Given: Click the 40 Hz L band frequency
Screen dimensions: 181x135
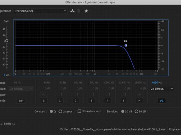Looking at the screenshot, I should tap(47, 83).
